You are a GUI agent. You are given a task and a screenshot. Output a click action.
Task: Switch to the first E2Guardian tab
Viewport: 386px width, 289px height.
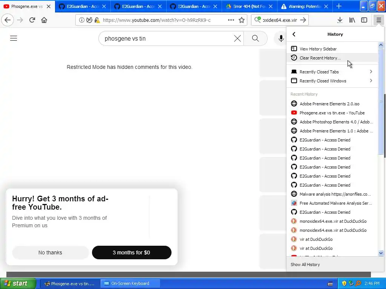pyautogui.click(x=83, y=6)
